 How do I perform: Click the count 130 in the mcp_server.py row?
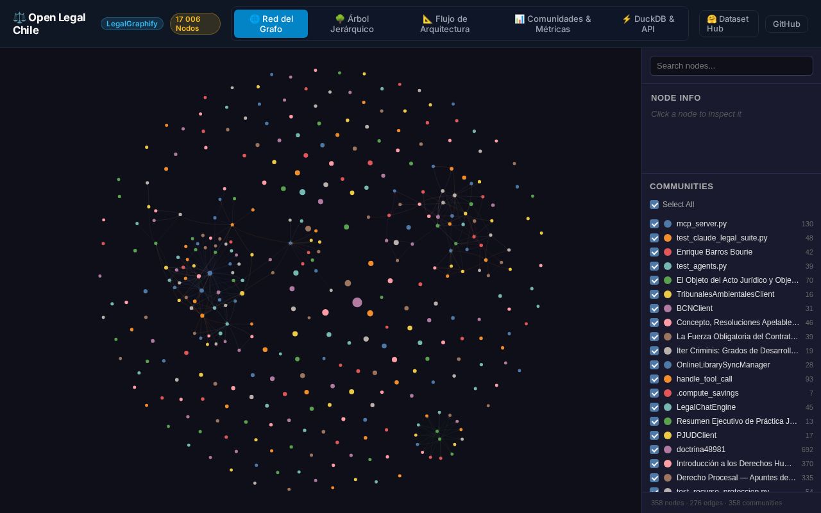[807, 224]
